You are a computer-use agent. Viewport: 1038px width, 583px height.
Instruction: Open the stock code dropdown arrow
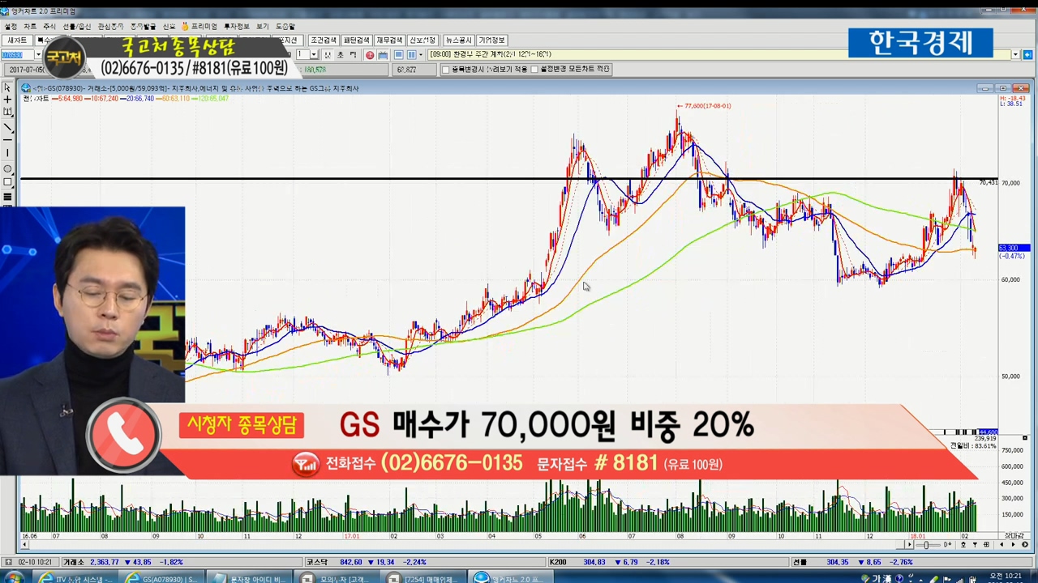(x=38, y=55)
